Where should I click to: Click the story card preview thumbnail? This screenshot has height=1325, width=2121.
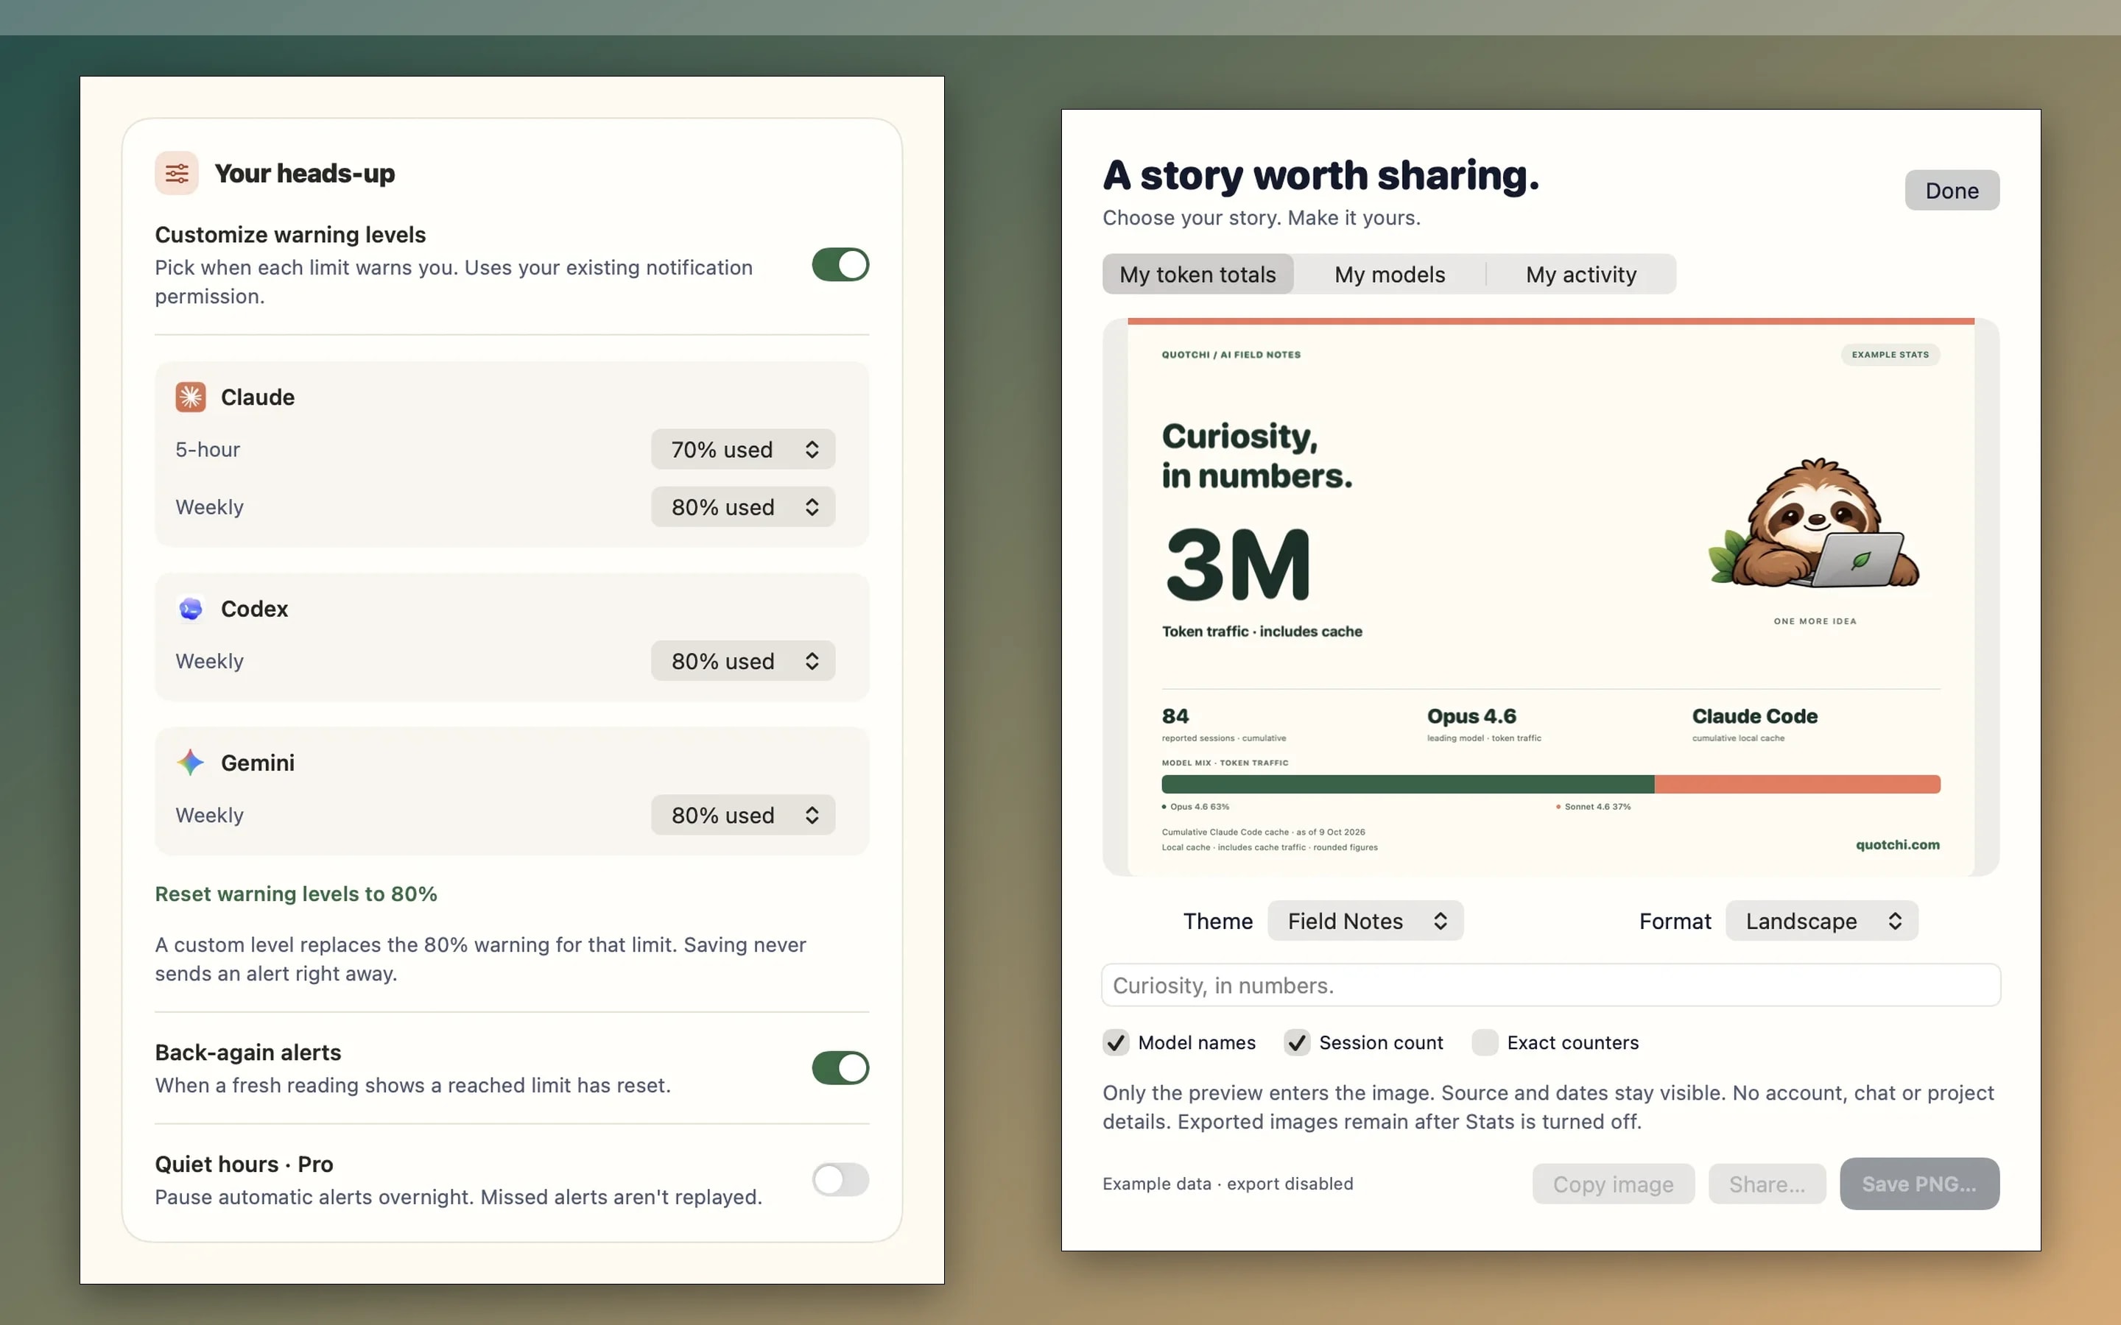point(1550,597)
